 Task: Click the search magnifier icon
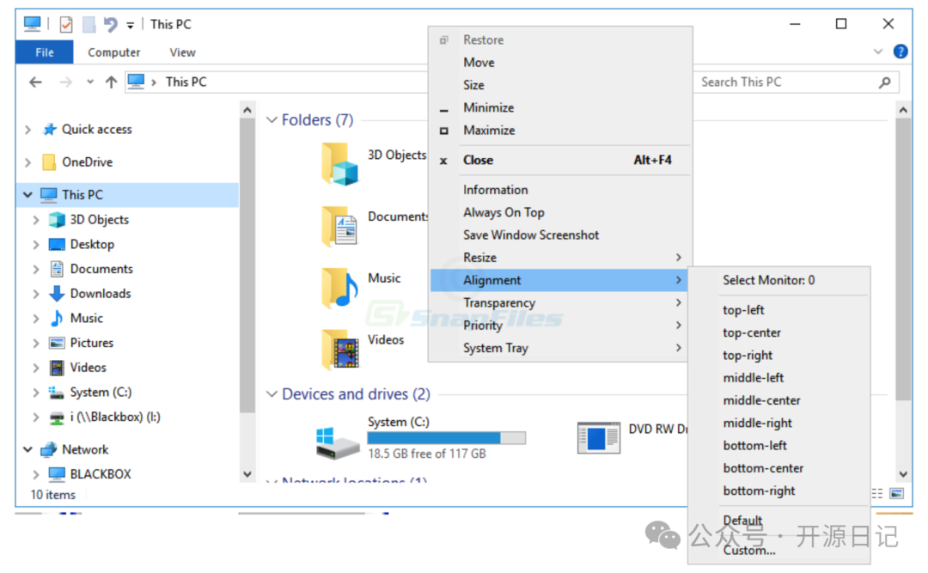coord(884,82)
